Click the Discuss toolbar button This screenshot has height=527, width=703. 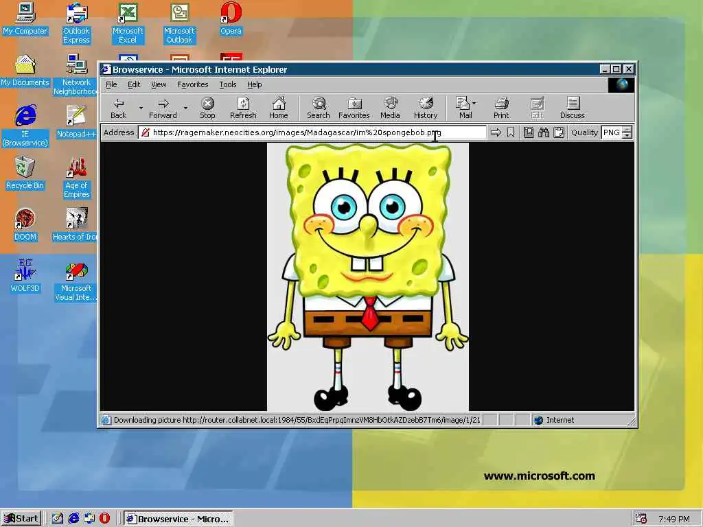572,108
